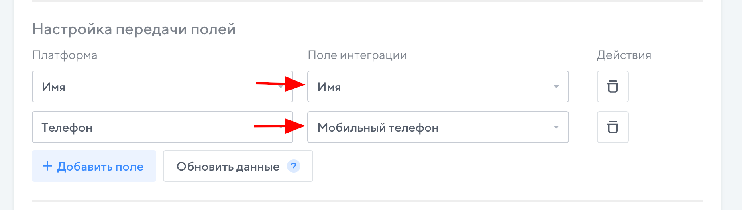The image size is (742, 210).
Task: Click the chevron in platform Имя dropdown
Action: pos(282,87)
